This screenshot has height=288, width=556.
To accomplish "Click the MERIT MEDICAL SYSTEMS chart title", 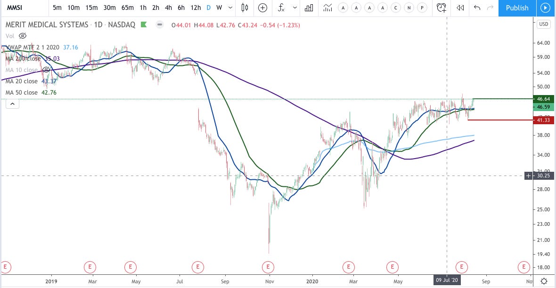I will [47, 24].
